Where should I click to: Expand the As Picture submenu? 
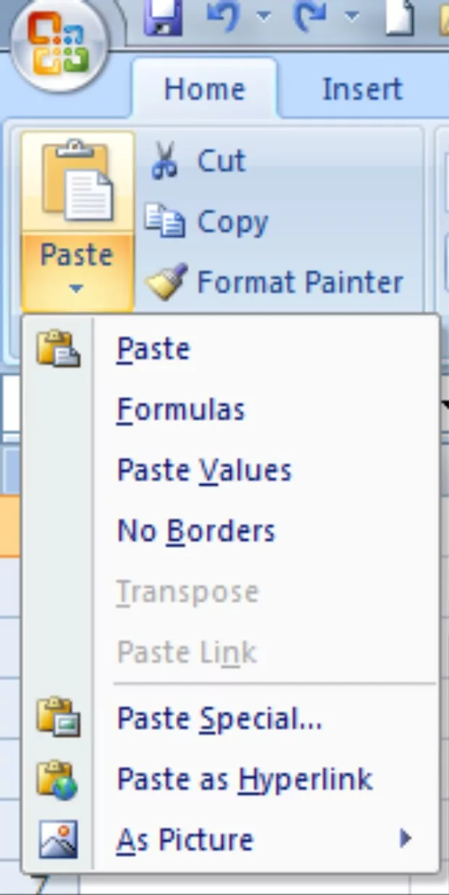tap(406, 839)
